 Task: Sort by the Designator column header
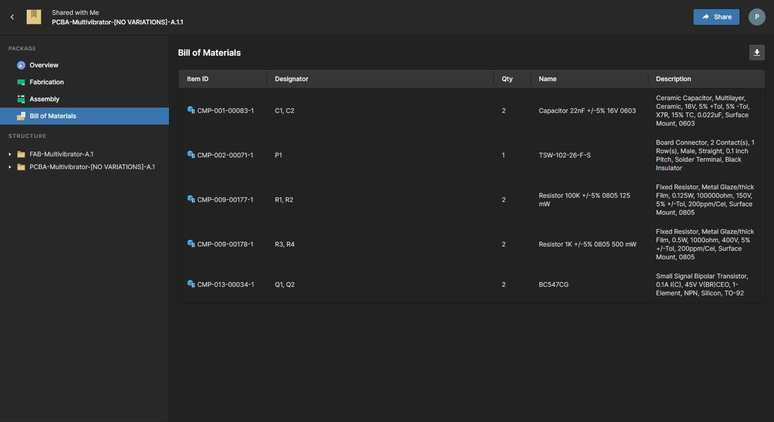(x=291, y=79)
